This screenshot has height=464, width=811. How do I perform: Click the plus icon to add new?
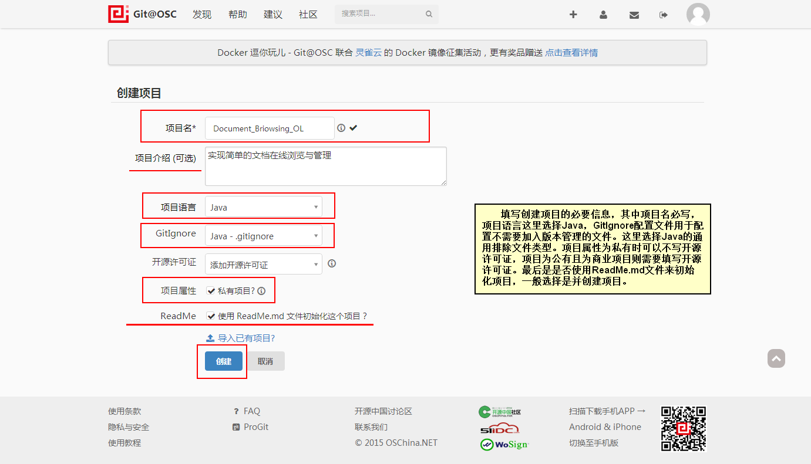(573, 15)
